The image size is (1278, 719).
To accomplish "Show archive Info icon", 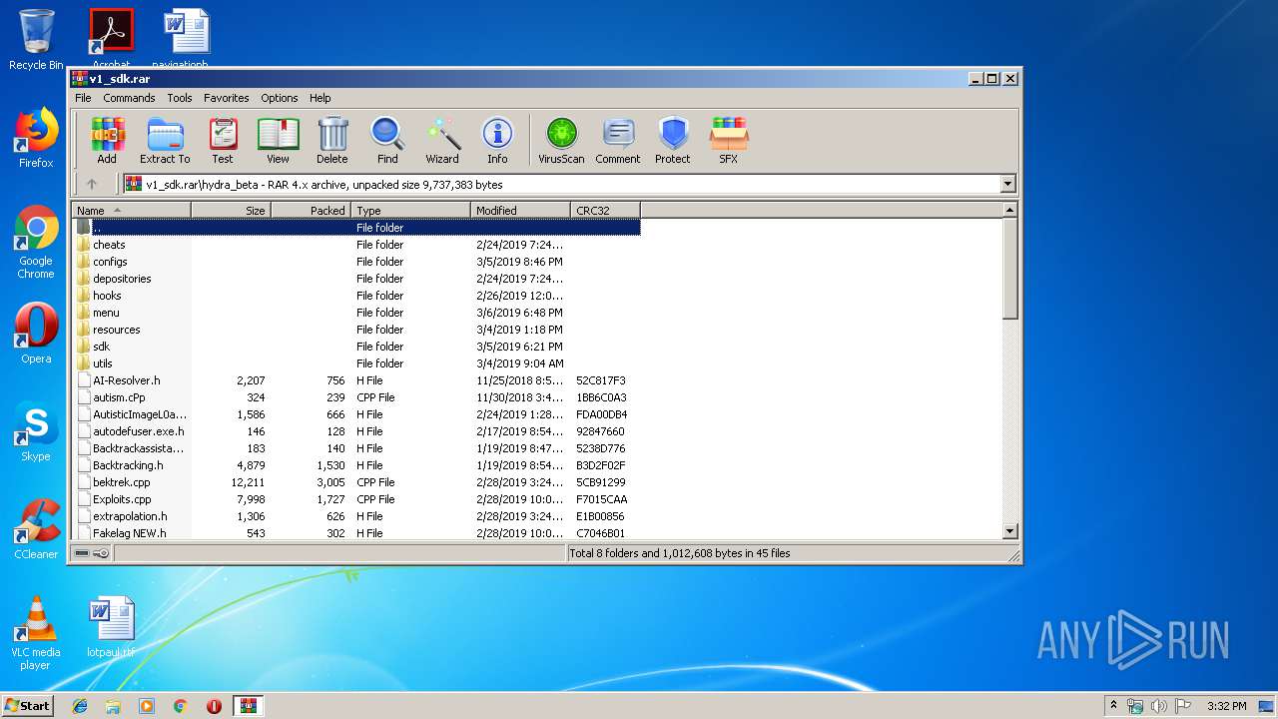I will tap(497, 141).
